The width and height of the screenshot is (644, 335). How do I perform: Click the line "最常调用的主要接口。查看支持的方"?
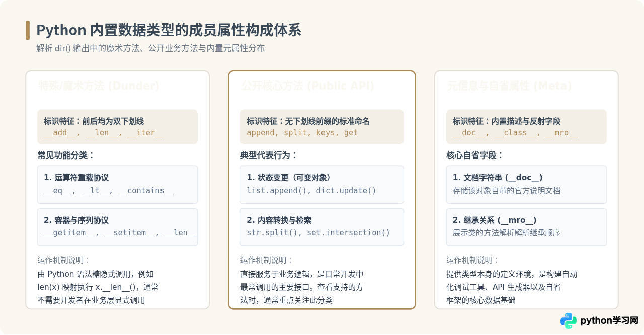[302, 287]
